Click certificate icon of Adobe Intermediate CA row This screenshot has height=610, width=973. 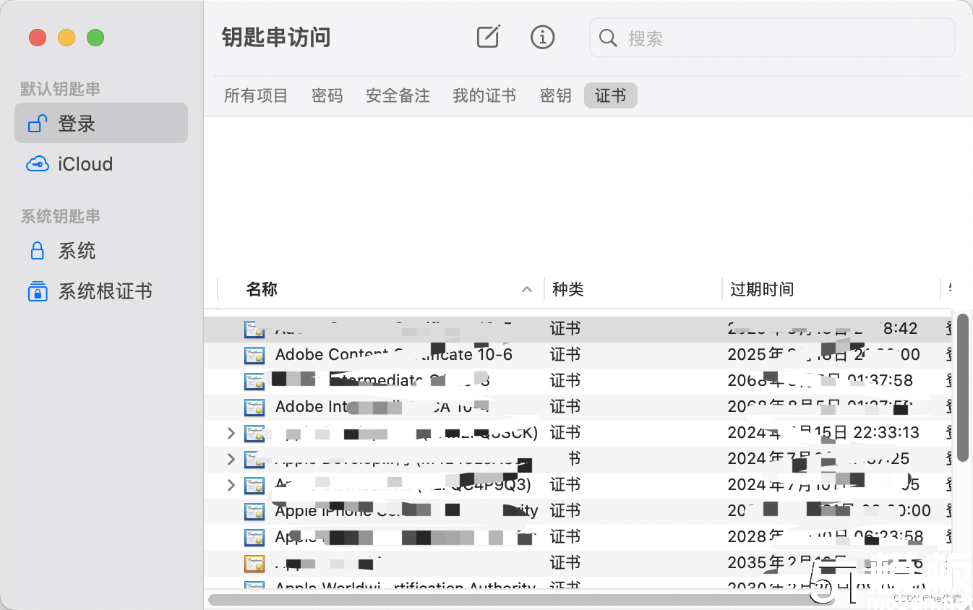(x=254, y=407)
